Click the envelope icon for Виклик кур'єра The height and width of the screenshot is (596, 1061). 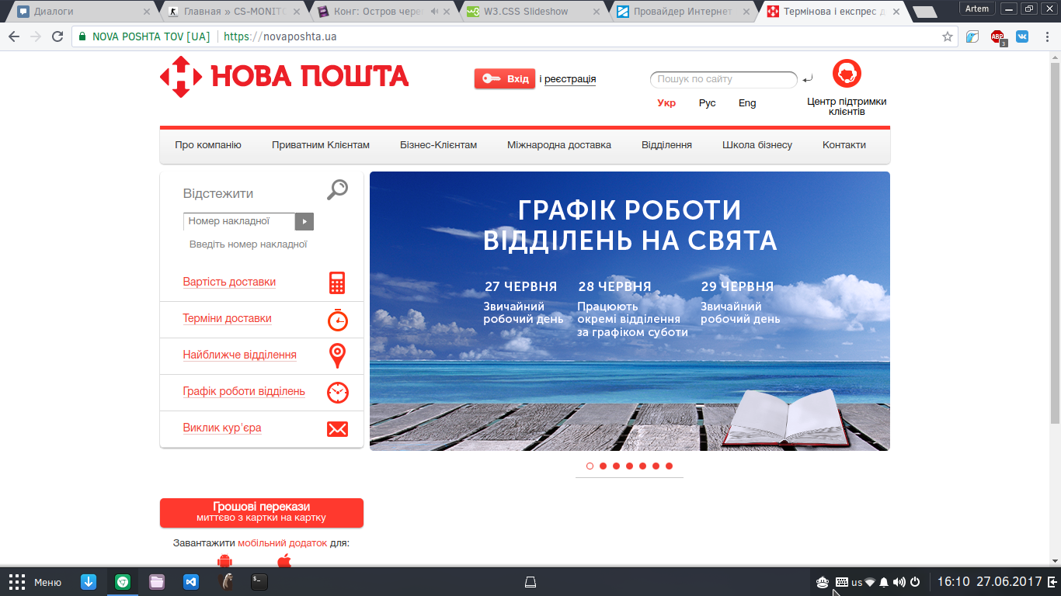pos(338,428)
